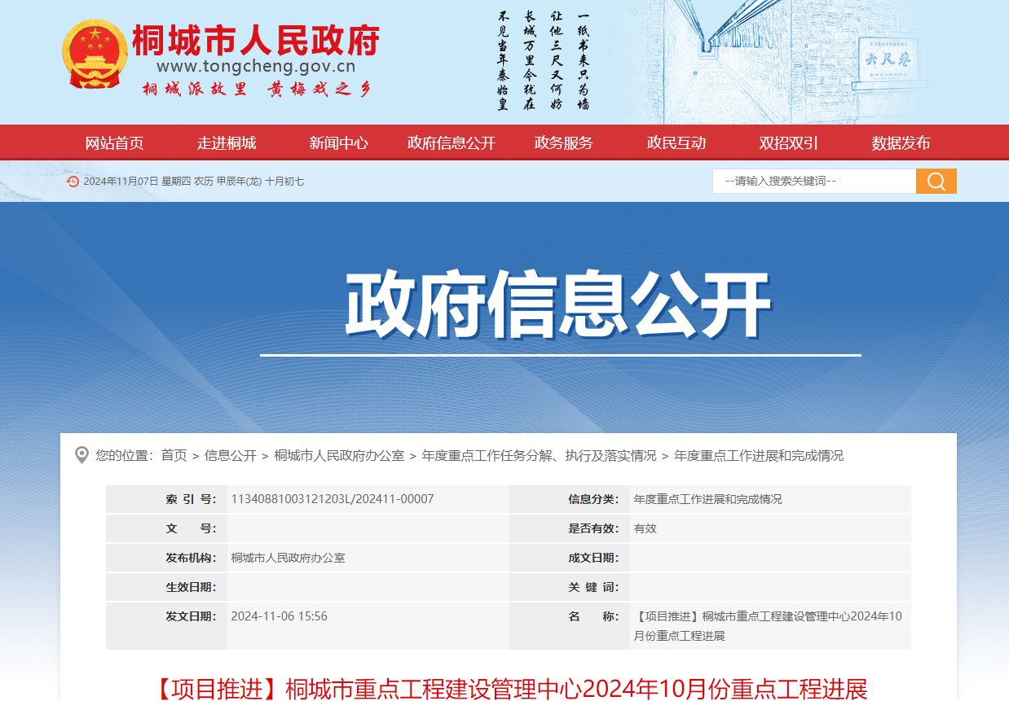
Task: Click 年度重点工作任务分解、执行及落实情况 breadcrumb
Action: point(539,456)
